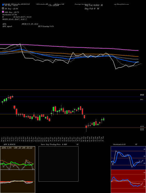146x193 pixels.
Task: Open the red RSI chart panel
Action: pos(128,181)
